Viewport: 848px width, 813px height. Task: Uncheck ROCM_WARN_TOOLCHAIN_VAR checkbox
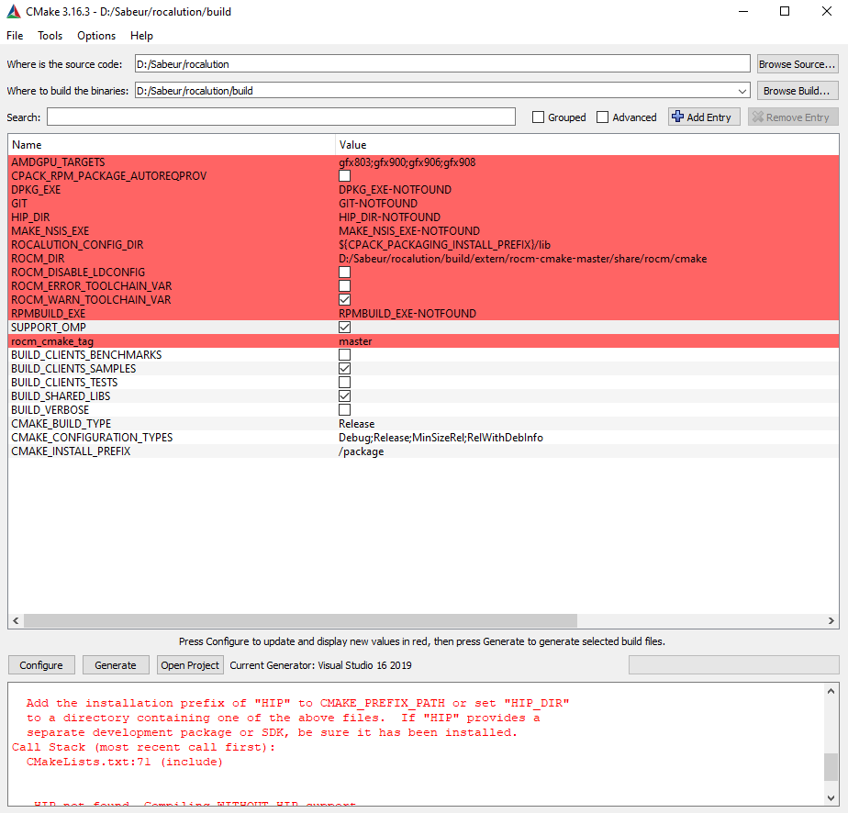(344, 299)
